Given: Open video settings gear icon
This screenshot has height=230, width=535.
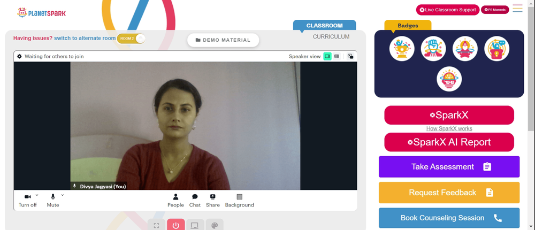Looking at the screenshot, I should [x=19, y=56].
